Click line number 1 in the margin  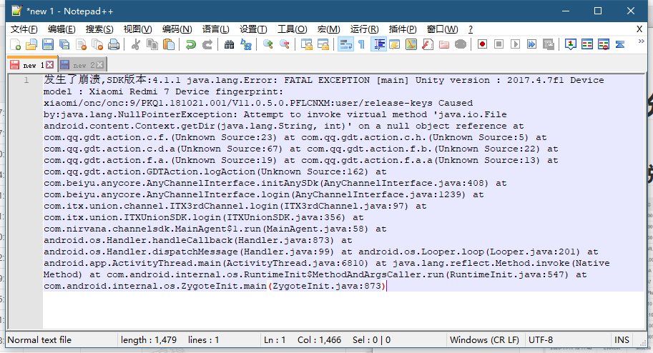point(26,80)
